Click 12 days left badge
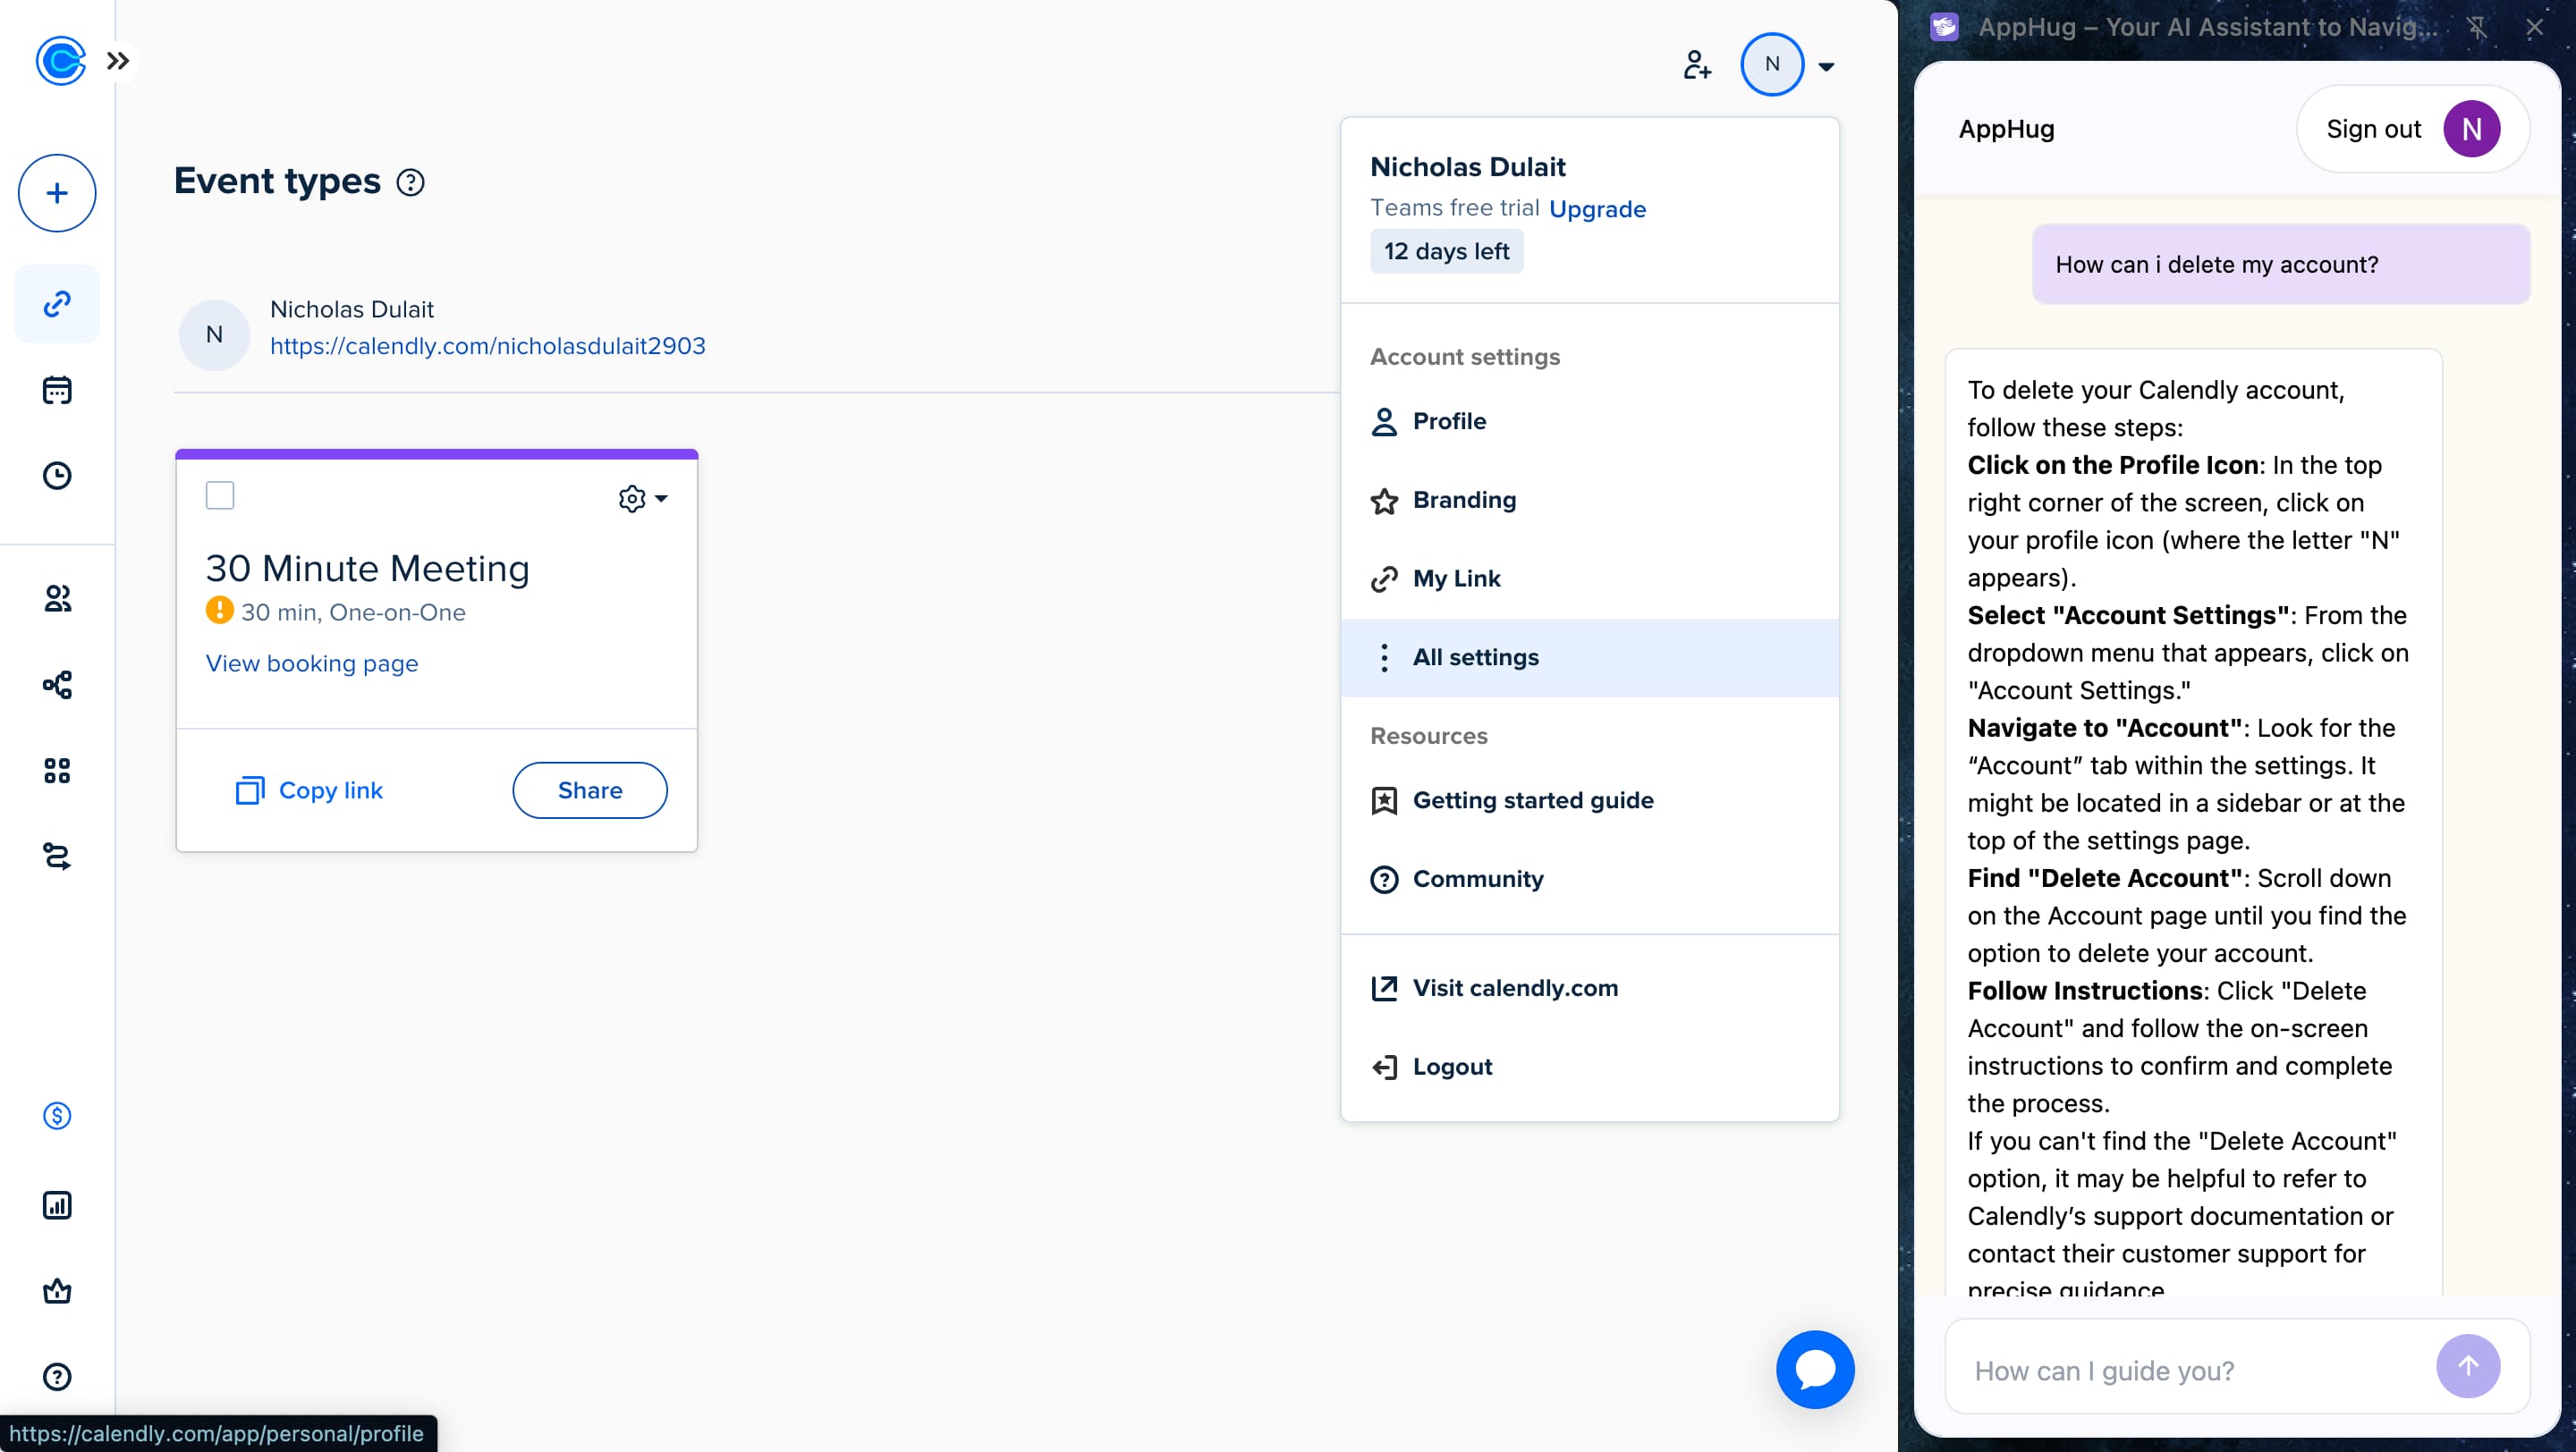The image size is (2576, 1452). click(1446, 252)
